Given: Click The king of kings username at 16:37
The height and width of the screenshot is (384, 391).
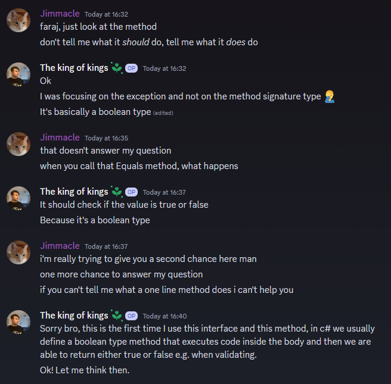Looking at the screenshot, I should [x=74, y=192].
